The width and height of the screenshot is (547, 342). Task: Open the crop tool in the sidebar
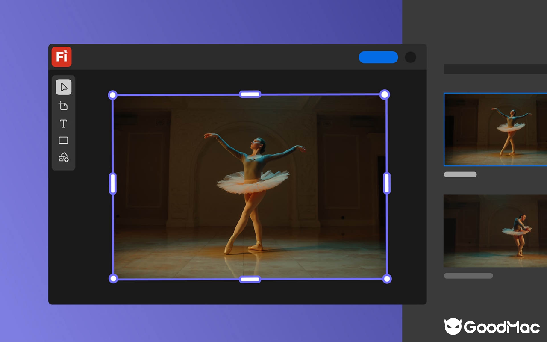coord(63,106)
